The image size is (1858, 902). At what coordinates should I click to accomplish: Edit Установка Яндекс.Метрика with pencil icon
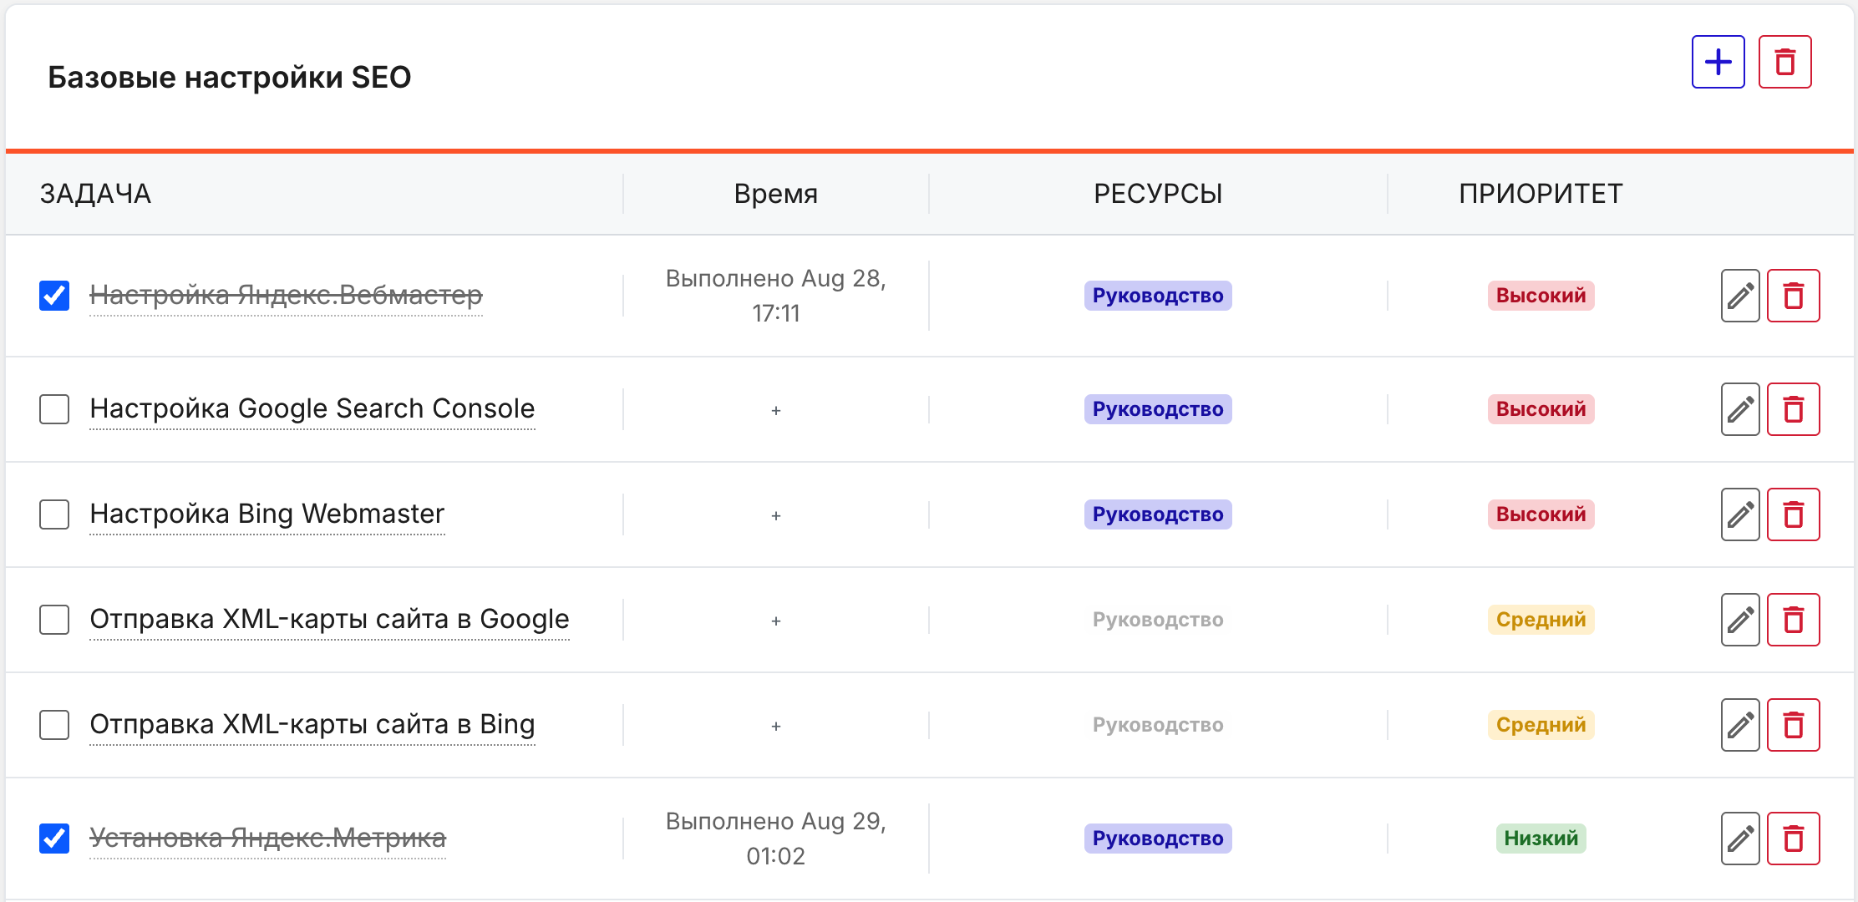point(1739,838)
